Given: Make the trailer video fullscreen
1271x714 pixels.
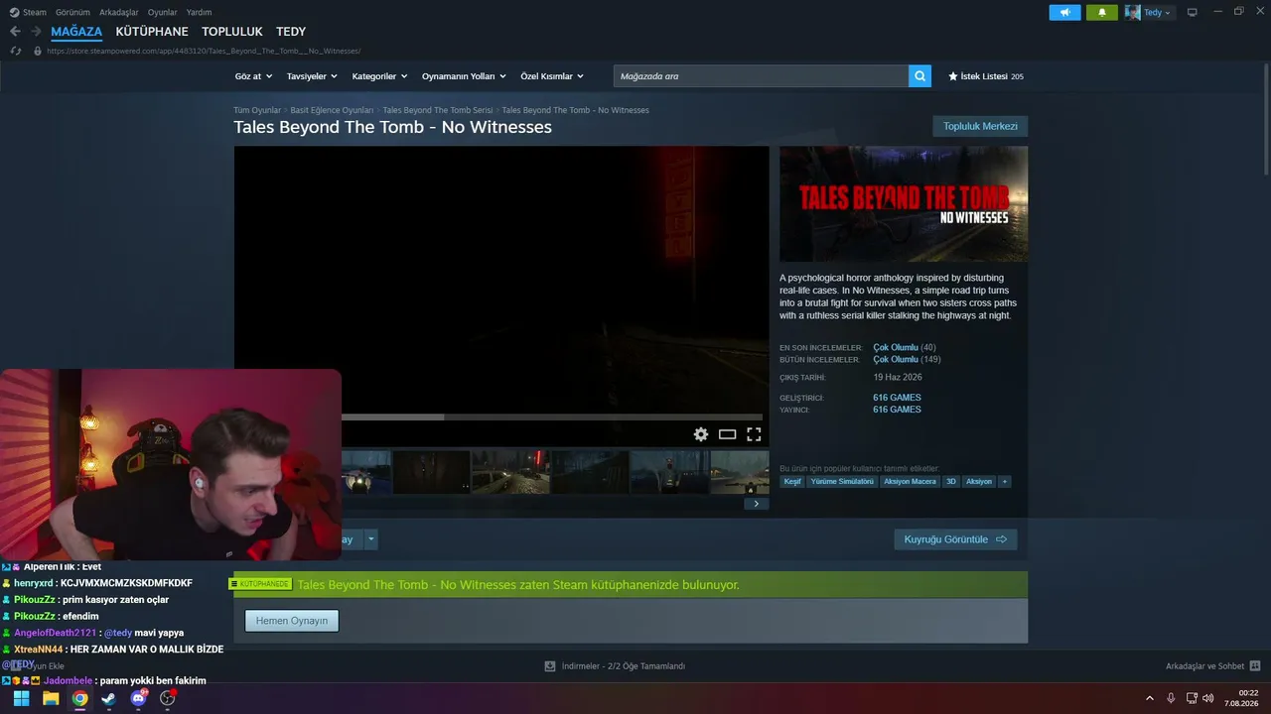Looking at the screenshot, I should 754,434.
